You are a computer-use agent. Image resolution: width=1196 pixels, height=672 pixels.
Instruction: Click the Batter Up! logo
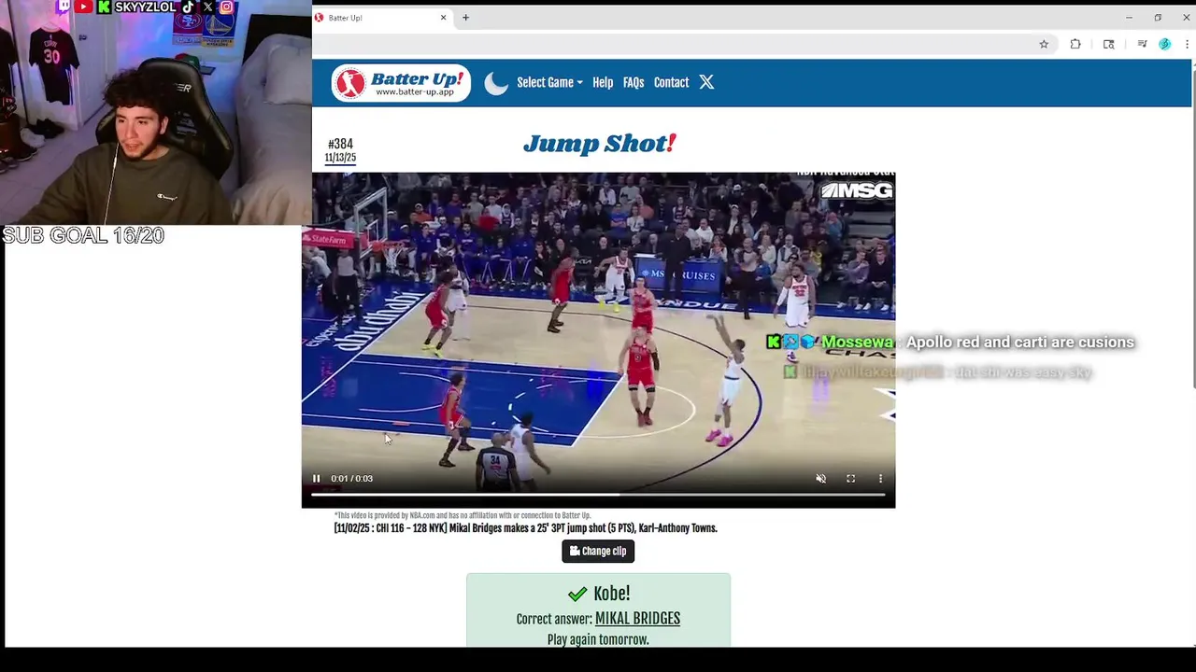coord(401,83)
